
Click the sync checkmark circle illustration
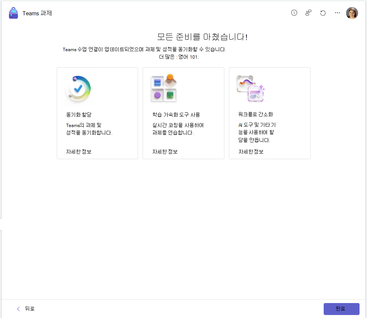tap(78, 89)
